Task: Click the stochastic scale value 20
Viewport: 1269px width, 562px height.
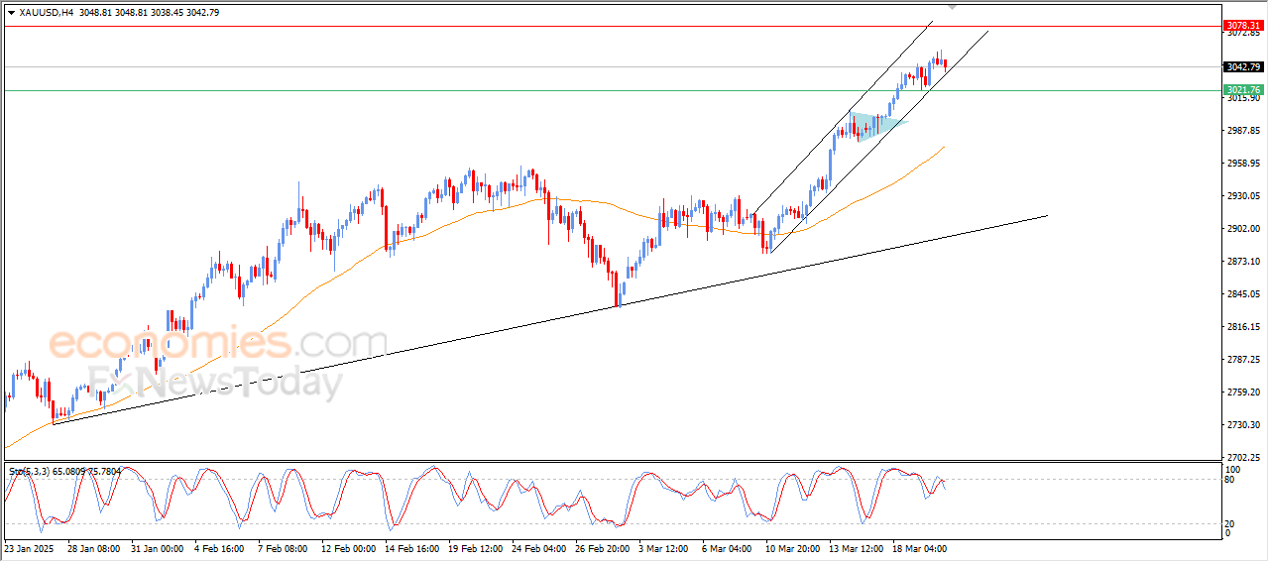Action: (1231, 523)
